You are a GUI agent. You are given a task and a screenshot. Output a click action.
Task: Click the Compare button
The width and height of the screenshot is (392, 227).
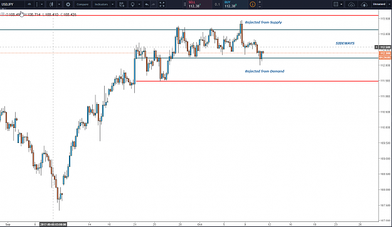click(x=83, y=4)
